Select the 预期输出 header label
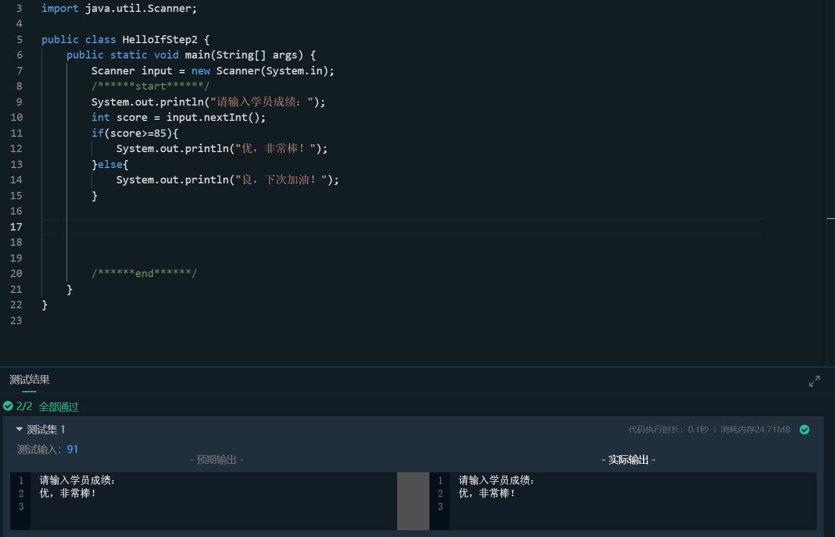Screen dimensions: 835x537 216,460
